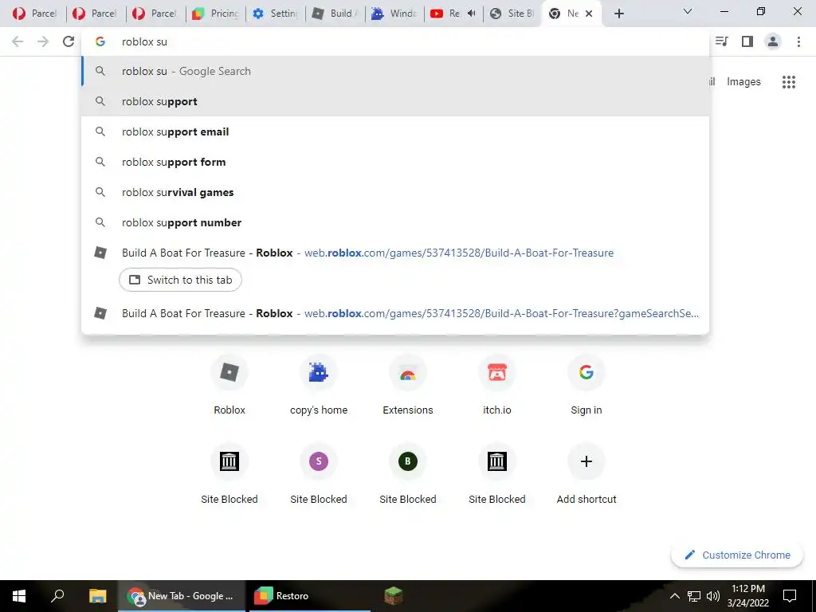Switch to the Pricing tab
816x612 pixels.
pos(215,14)
